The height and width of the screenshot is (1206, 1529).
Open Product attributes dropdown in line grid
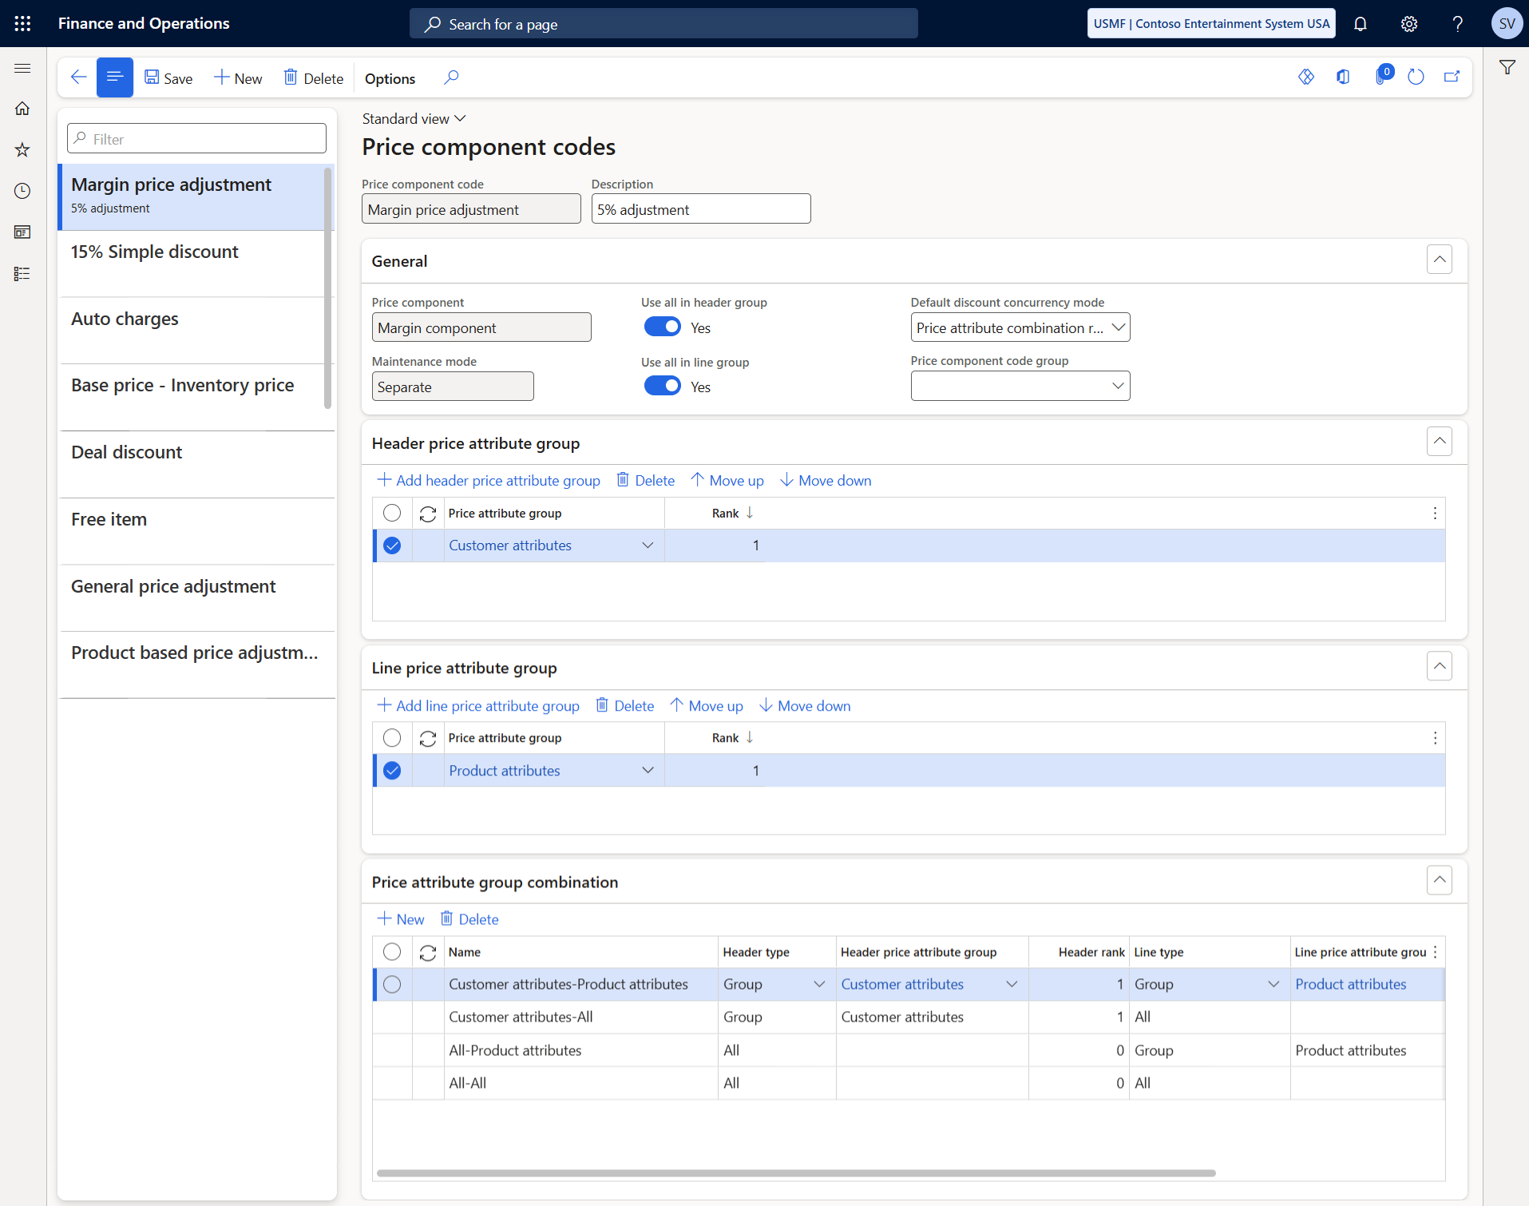point(648,771)
